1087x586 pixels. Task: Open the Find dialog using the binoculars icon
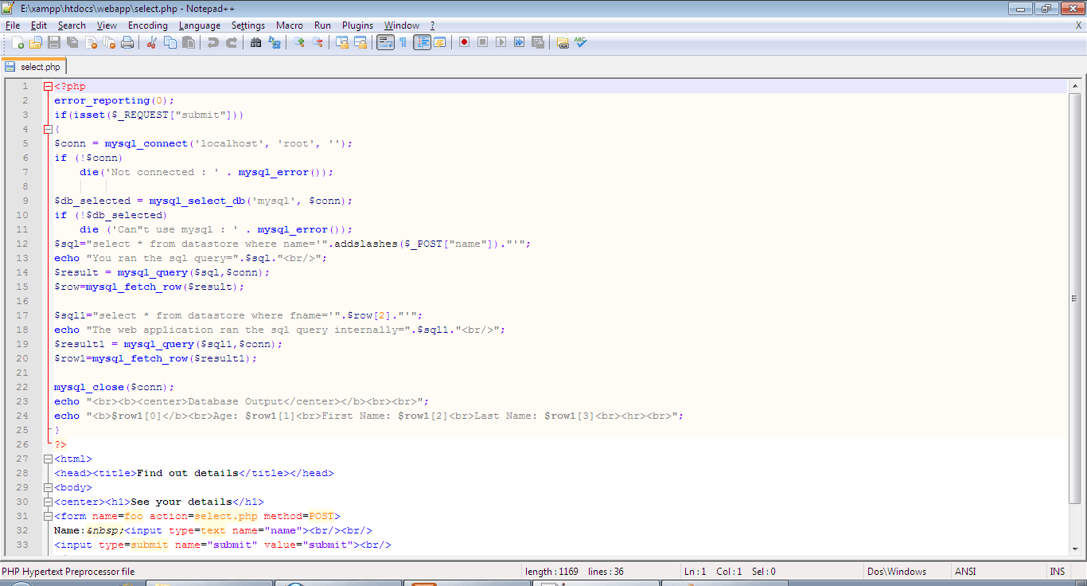tap(255, 41)
